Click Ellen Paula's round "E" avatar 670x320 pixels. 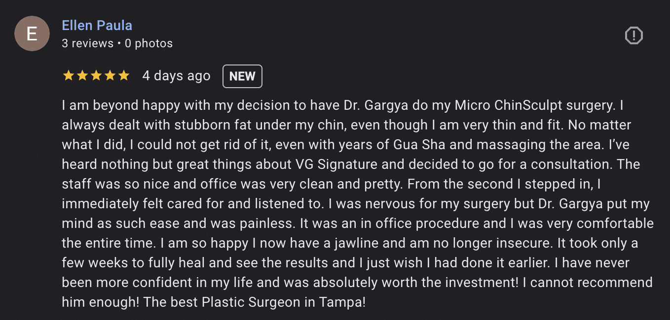coord(32,33)
